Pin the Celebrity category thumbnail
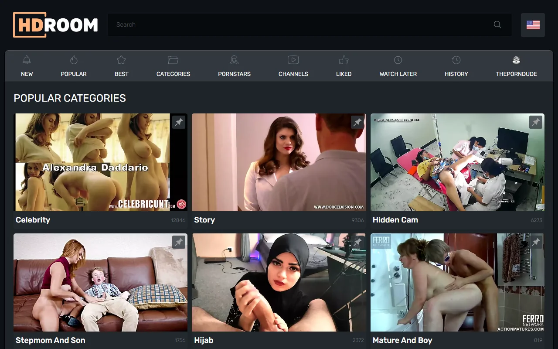Image resolution: width=558 pixels, height=349 pixels. 179,122
